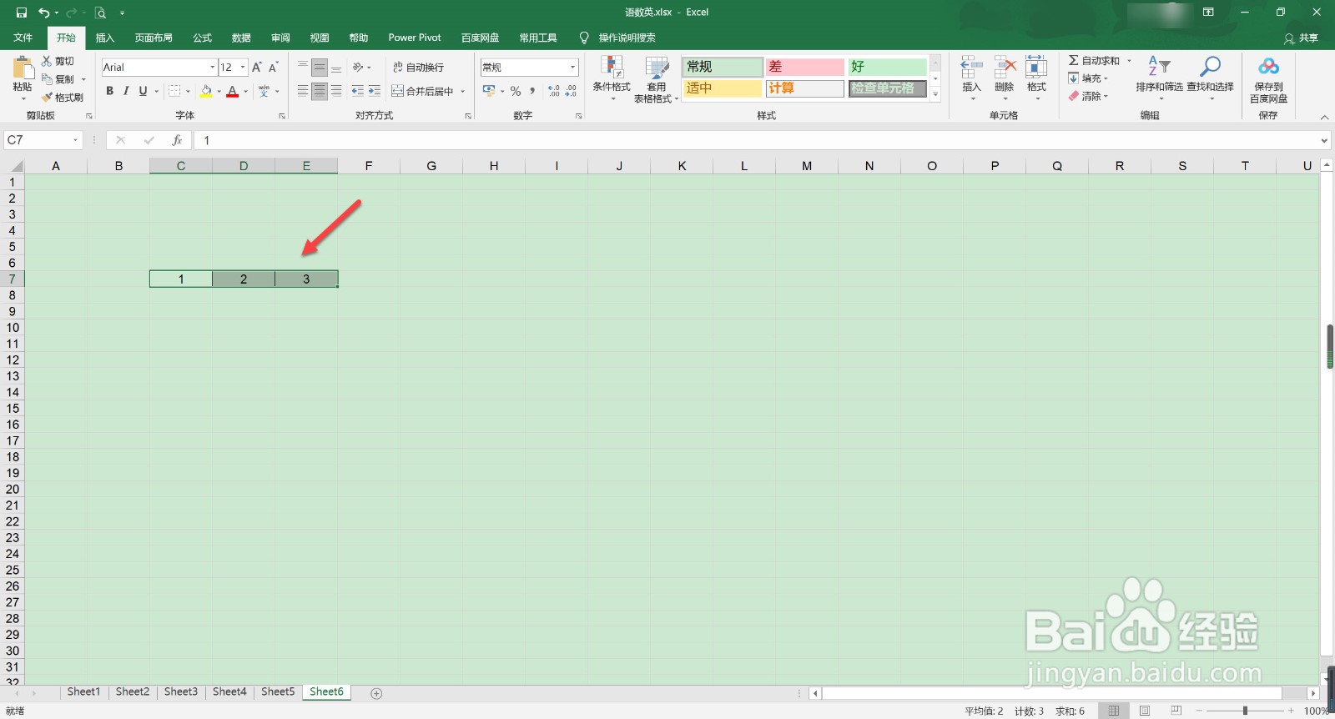Apply the 好 Good cell style
Image resolution: width=1335 pixels, height=719 pixels.
[888, 67]
